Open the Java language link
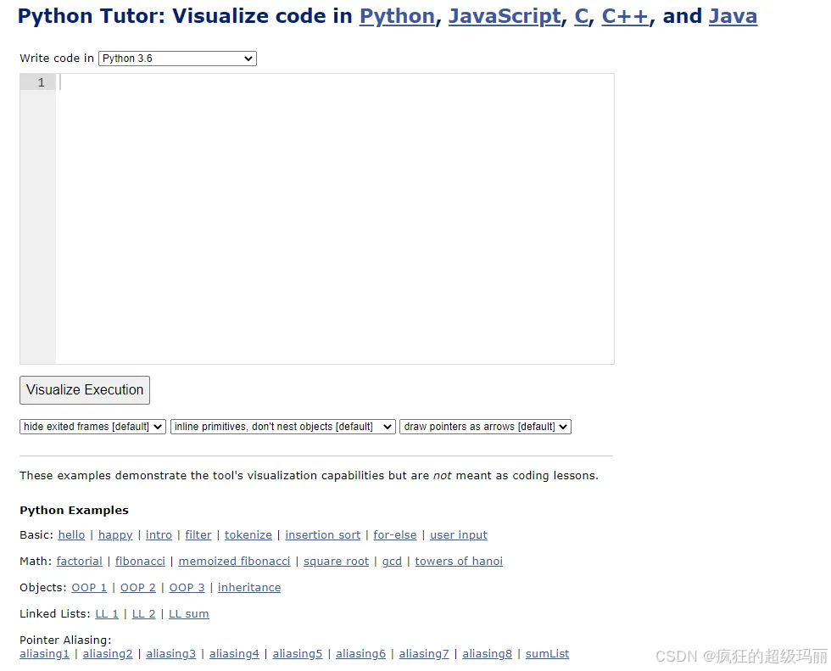This screenshot has height=671, width=831. pyautogui.click(x=733, y=16)
